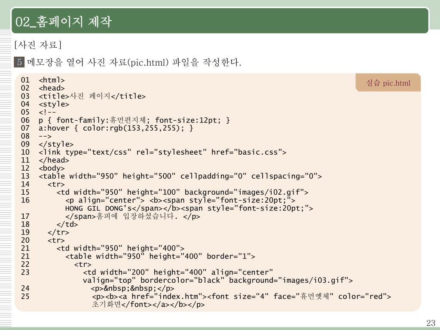Click the slide title "02_홈페이지 제작"
This screenshot has width=440, height=330.
[x=64, y=21]
